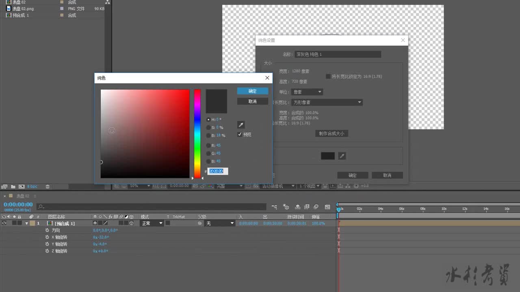Click 8 bpc color depth button
520x292 pixels.
(32, 187)
